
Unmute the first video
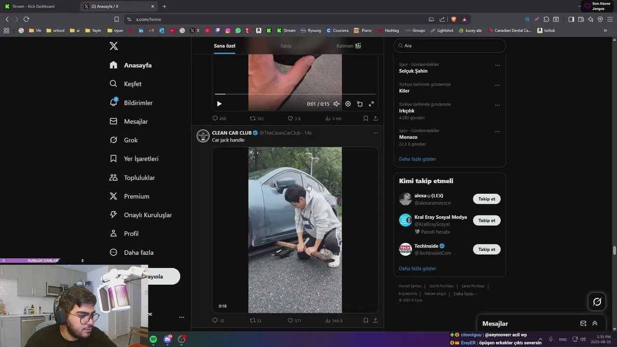point(336,104)
